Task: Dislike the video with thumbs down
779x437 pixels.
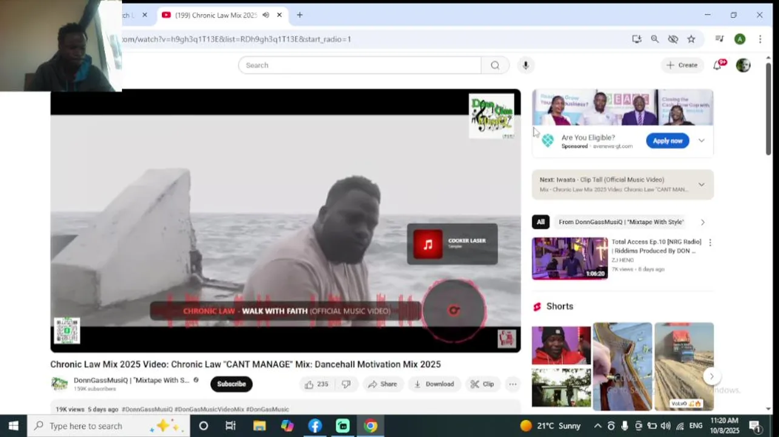Action: point(346,384)
